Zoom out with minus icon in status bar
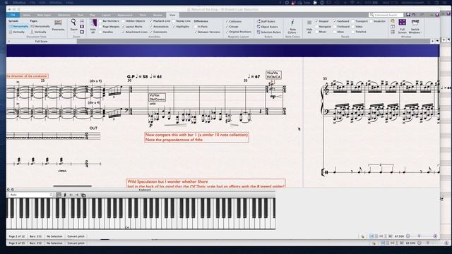Screen dimensions: 452x254 coord(408,236)
